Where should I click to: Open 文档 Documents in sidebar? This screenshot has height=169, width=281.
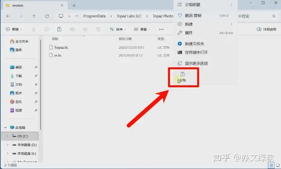pos(16,84)
